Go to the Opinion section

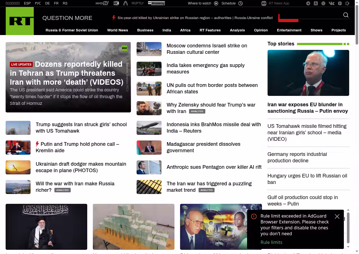(x=261, y=30)
